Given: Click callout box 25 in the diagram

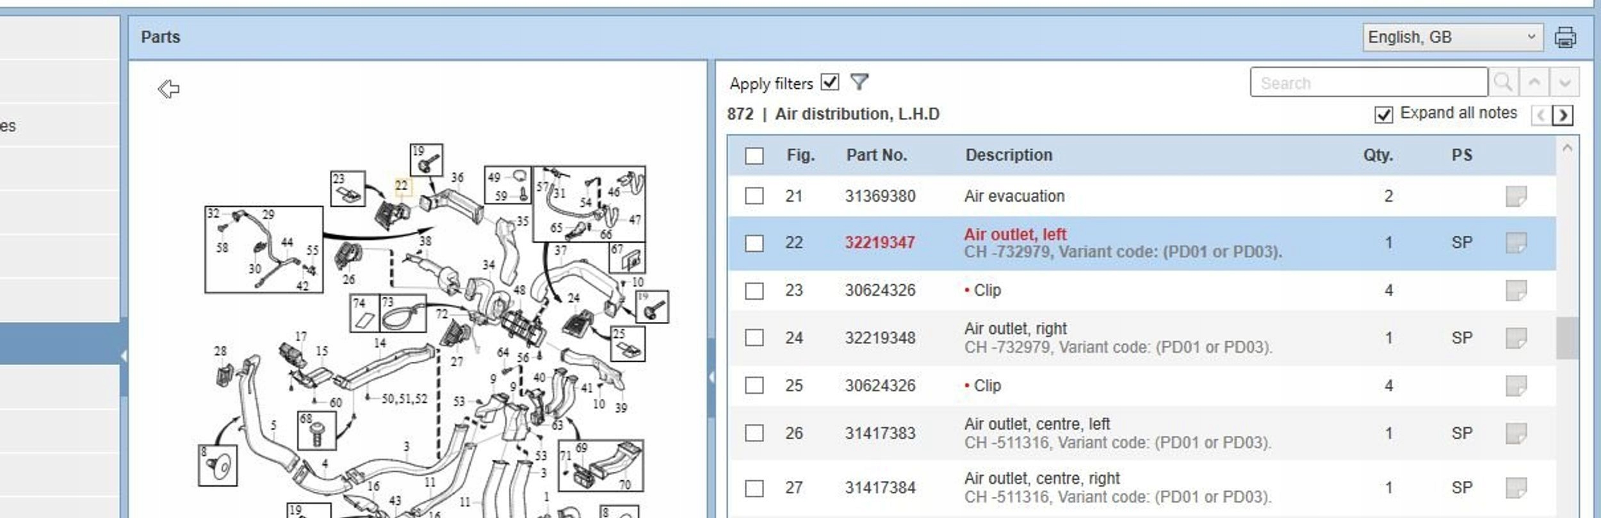Looking at the screenshot, I should click(x=627, y=343).
